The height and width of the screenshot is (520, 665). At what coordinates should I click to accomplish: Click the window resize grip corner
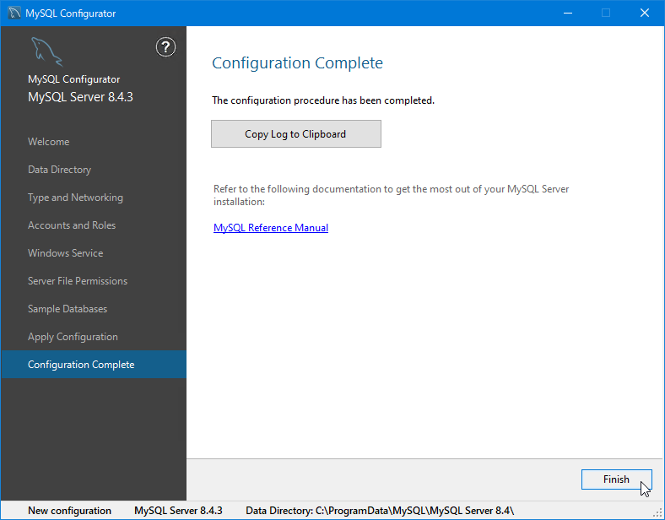point(657,512)
